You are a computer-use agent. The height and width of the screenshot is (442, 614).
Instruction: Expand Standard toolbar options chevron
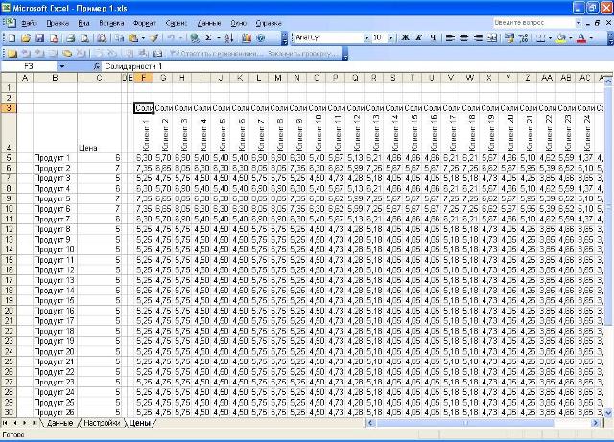point(285,38)
